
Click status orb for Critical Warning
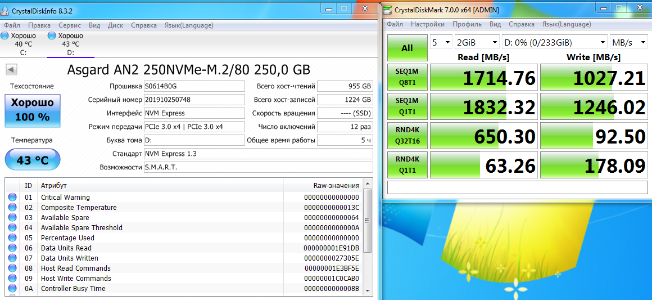(x=12, y=197)
